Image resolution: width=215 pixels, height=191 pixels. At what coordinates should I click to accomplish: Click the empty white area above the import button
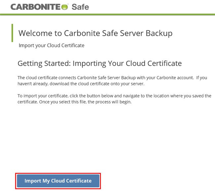tap(107, 139)
